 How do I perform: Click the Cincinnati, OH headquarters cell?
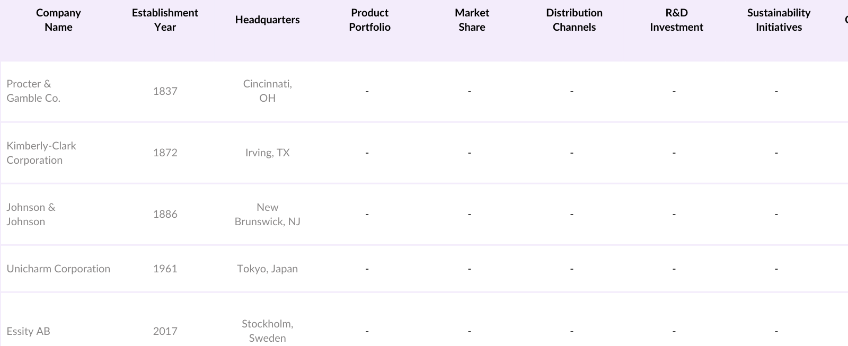[267, 91]
